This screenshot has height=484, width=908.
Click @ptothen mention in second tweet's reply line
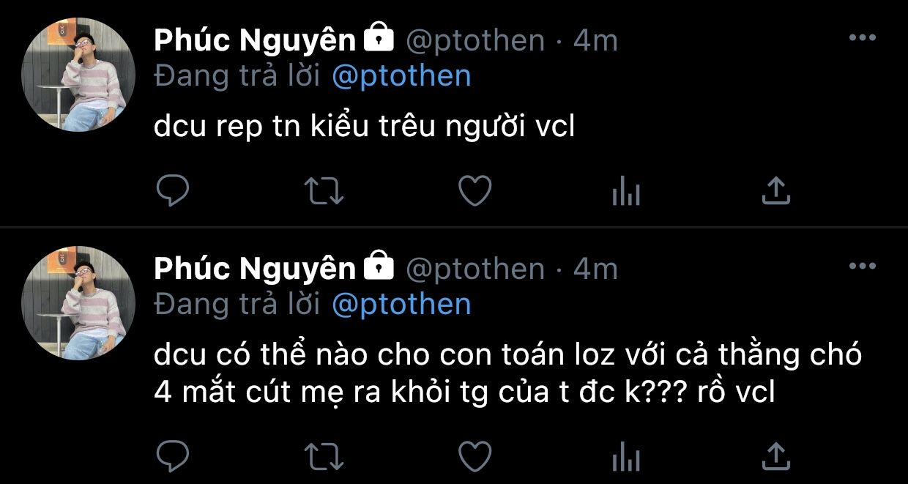[x=401, y=305]
